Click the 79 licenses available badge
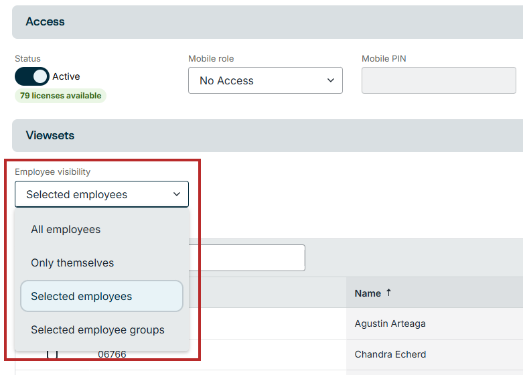 pyautogui.click(x=60, y=96)
